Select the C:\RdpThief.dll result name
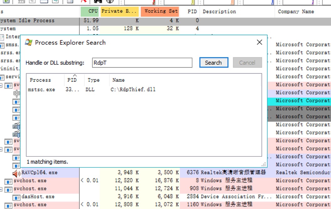Viewport: 331px width, 209px height. pyautogui.click(x=133, y=89)
